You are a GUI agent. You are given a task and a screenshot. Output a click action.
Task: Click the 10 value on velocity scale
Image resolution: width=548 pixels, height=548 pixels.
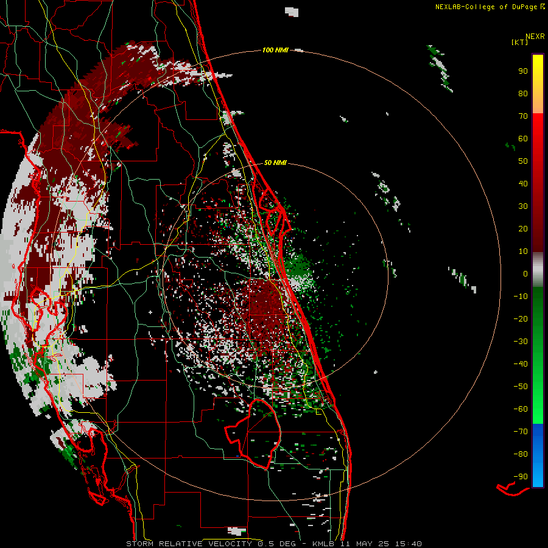[x=523, y=251]
